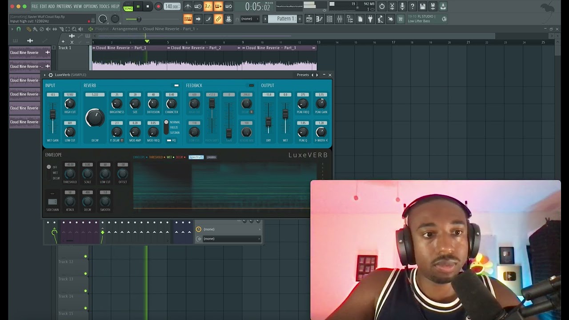Open the (none) snap selector in the toolbar
Image resolution: width=569 pixels, height=320 pixels.
pyautogui.click(x=249, y=19)
